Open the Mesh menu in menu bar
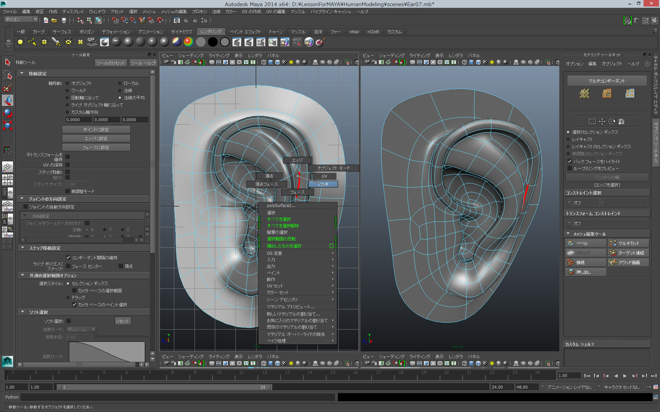Image resolution: width=660 pixels, height=412 pixels. 149,11
